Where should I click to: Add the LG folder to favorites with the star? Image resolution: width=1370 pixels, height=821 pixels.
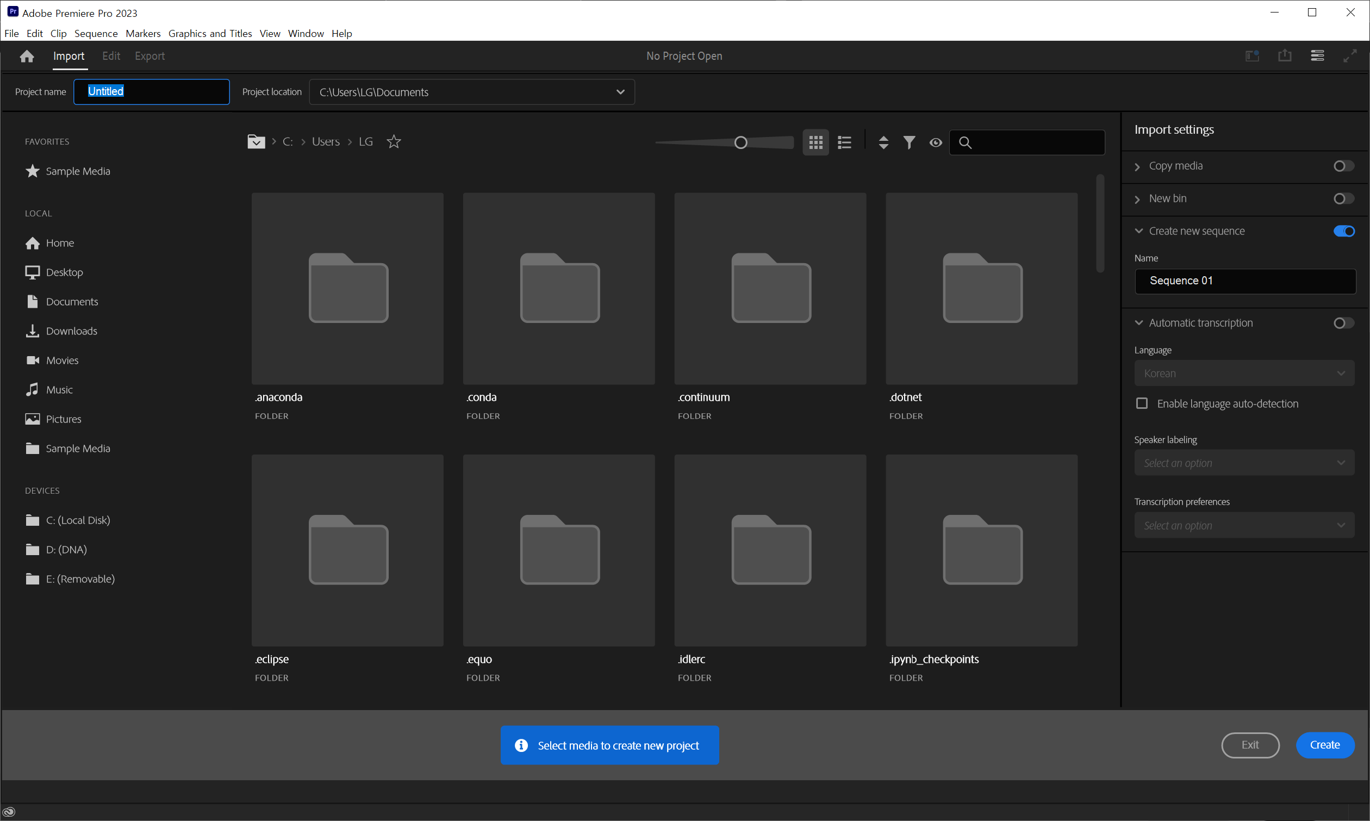(394, 141)
